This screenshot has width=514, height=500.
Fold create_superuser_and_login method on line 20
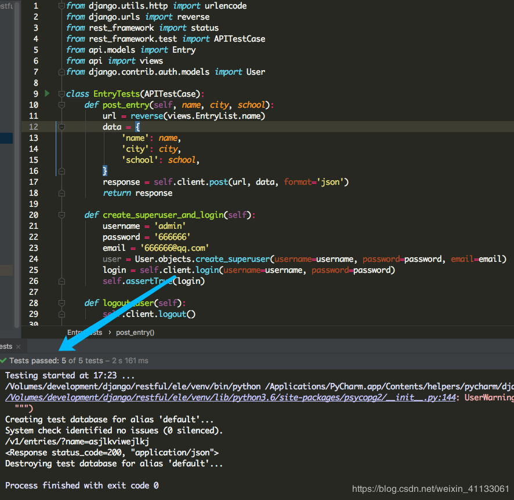[61, 215]
